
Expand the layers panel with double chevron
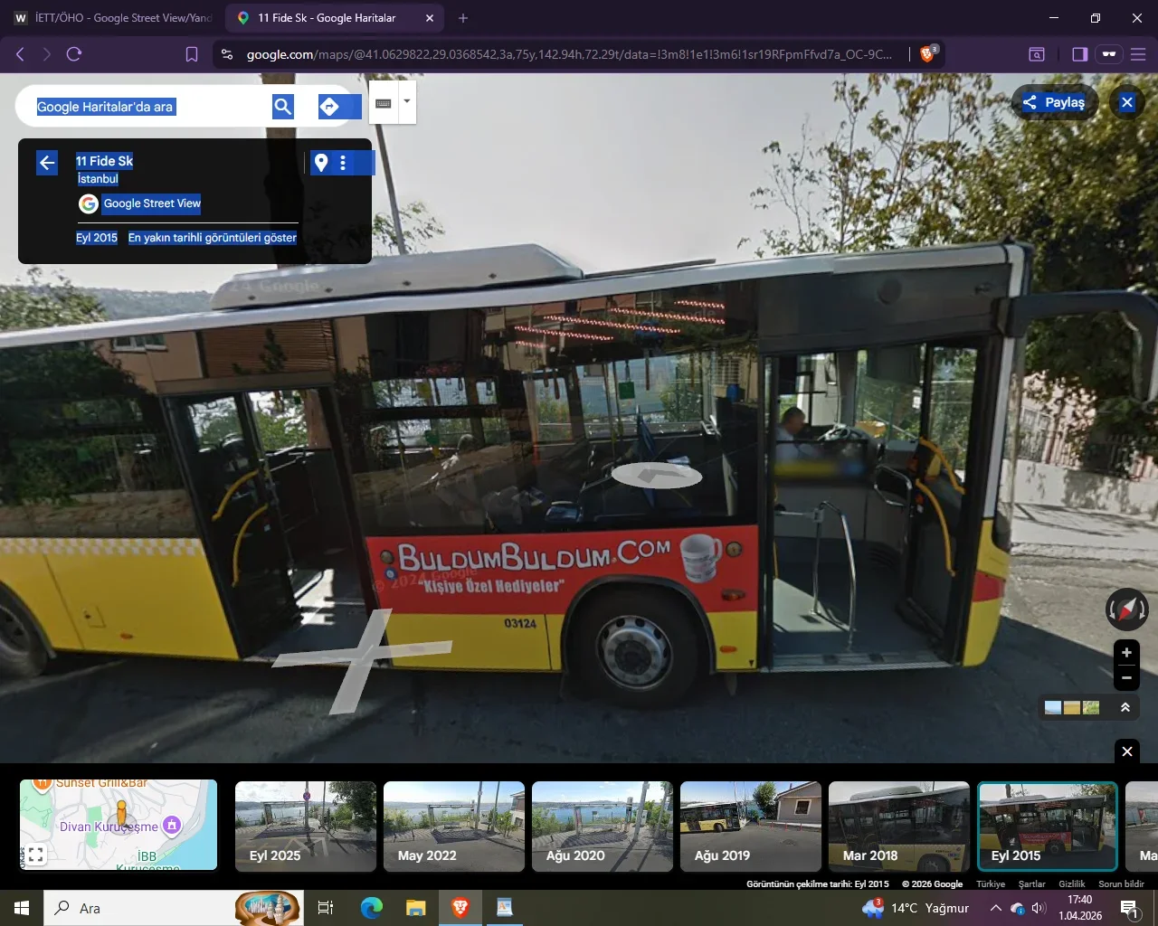click(1125, 707)
